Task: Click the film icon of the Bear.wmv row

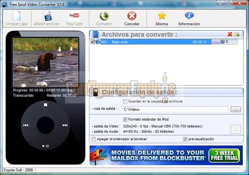Action: (x=98, y=42)
